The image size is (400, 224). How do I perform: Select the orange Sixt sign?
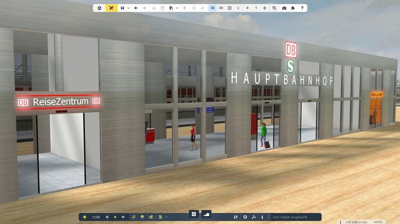377,94
